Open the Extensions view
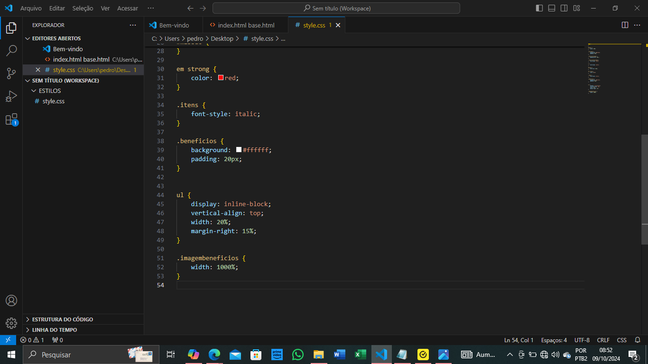This screenshot has width=648, height=364. click(x=11, y=119)
